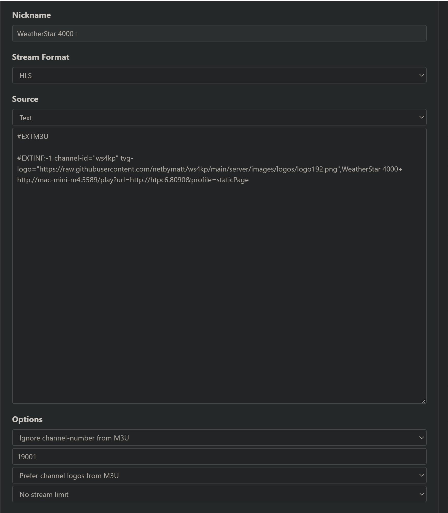Click the Options section heading

click(x=27, y=419)
